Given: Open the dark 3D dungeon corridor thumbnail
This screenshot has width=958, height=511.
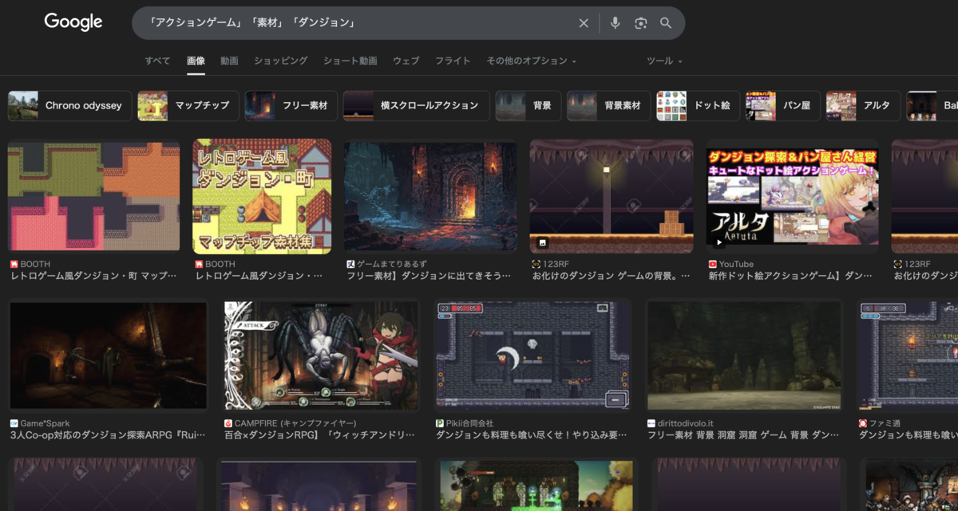Looking at the screenshot, I should click(x=109, y=356).
